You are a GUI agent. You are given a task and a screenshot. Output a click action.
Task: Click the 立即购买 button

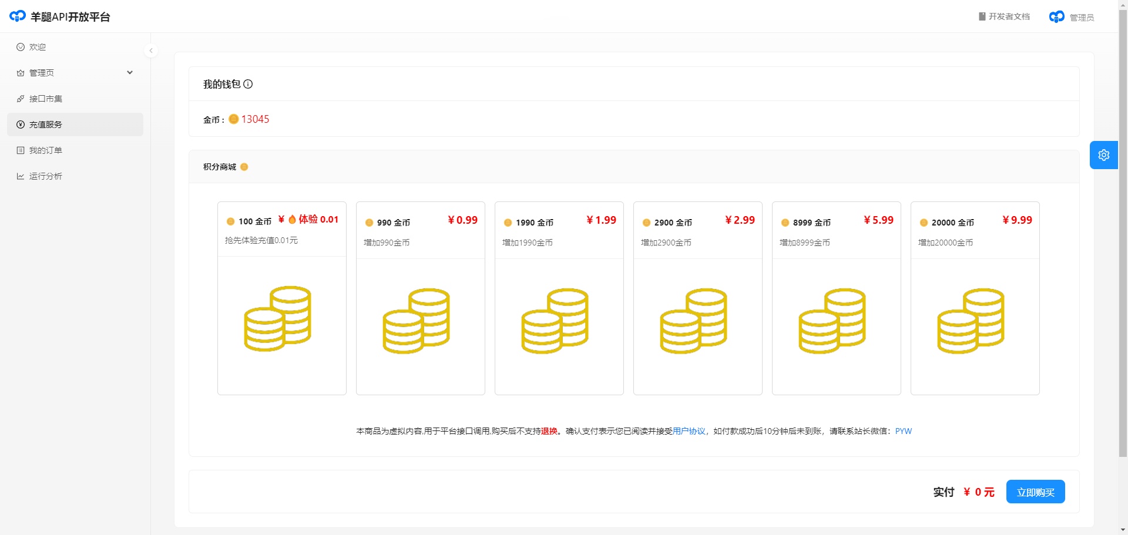coord(1035,492)
